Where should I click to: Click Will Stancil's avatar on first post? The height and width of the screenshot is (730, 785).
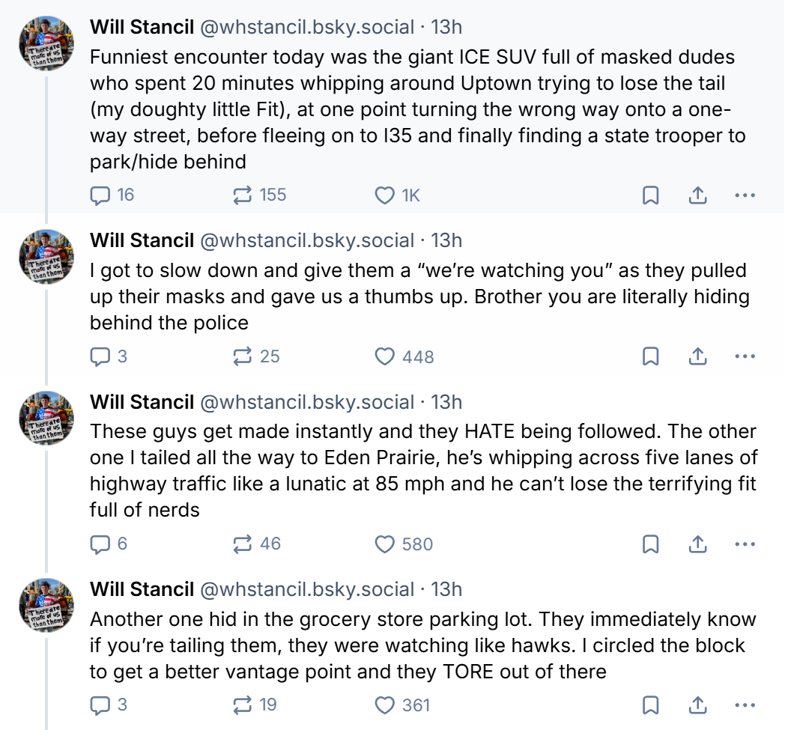pyautogui.click(x=46, y=43)
